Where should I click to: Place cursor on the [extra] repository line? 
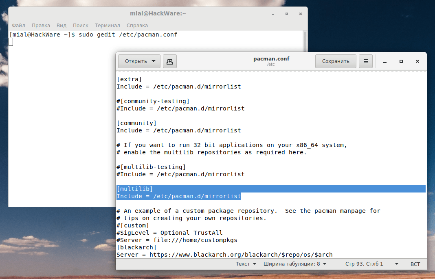pos(130,79)
